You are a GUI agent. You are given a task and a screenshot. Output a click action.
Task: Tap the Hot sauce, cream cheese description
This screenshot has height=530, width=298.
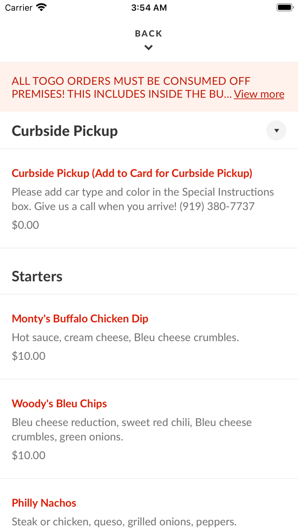[125, 337]
